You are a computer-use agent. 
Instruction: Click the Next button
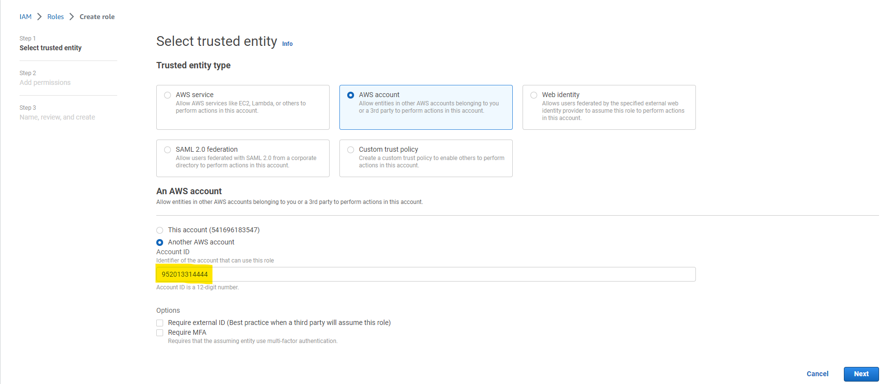pyautogui.click(x=861, y=374)
